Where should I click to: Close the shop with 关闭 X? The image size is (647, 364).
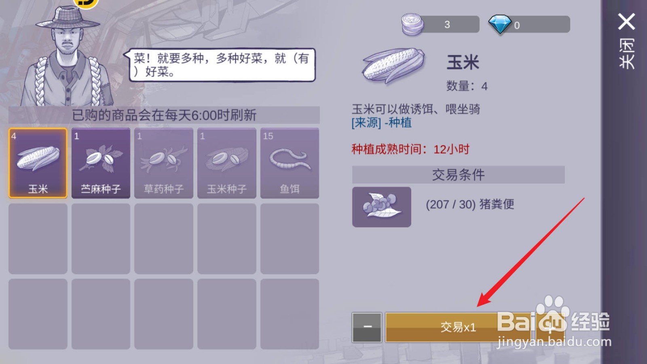[626, 40]
